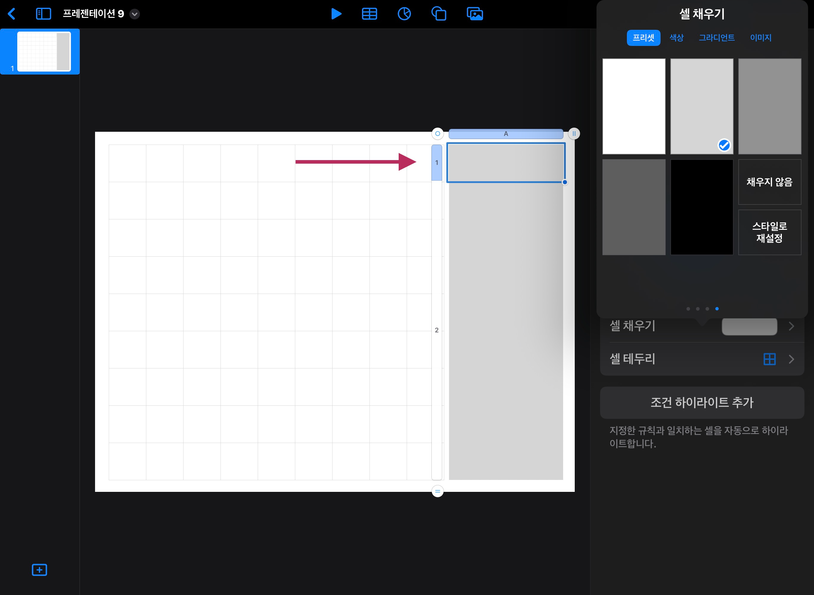Click 스타일로 재설정 reset button
Image resolution: width=814 pixels, height=595 pixels.
(x=770, y=232)
